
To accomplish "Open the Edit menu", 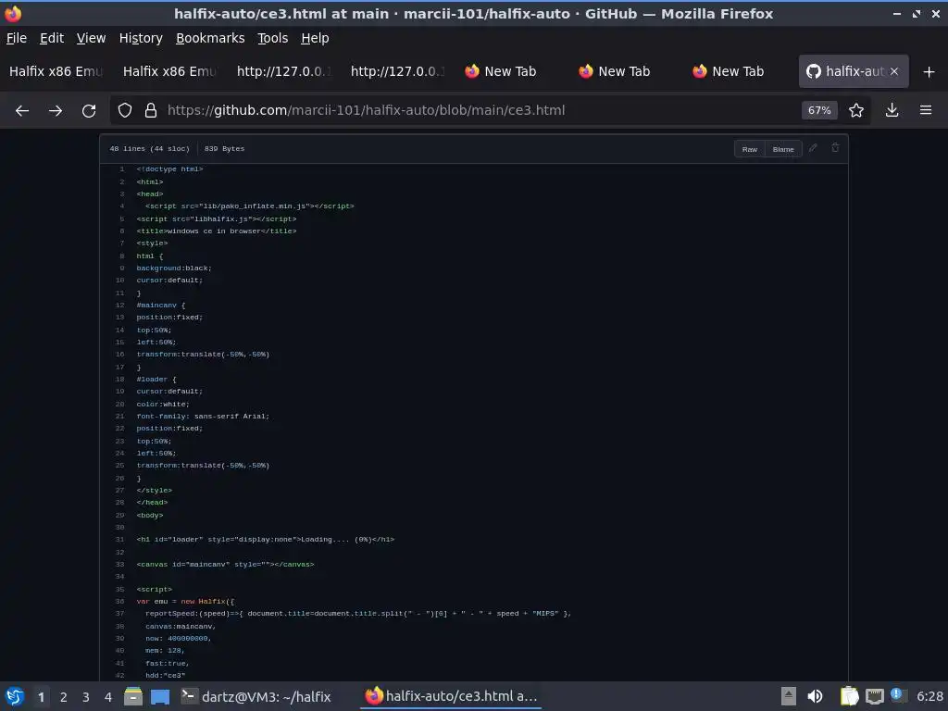I will tap(52, 38).
